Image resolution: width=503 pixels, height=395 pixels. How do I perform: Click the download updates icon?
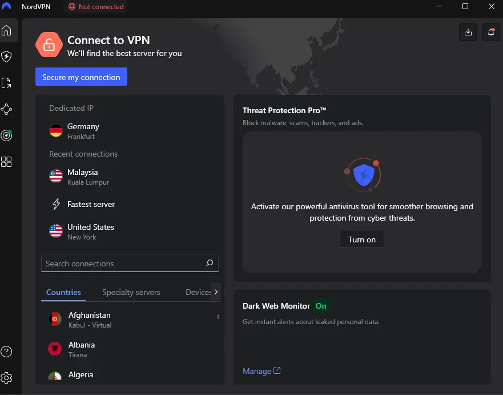point(468,32)
